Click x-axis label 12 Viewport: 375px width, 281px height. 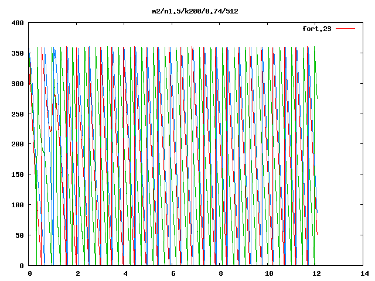(x=316, y=273)
